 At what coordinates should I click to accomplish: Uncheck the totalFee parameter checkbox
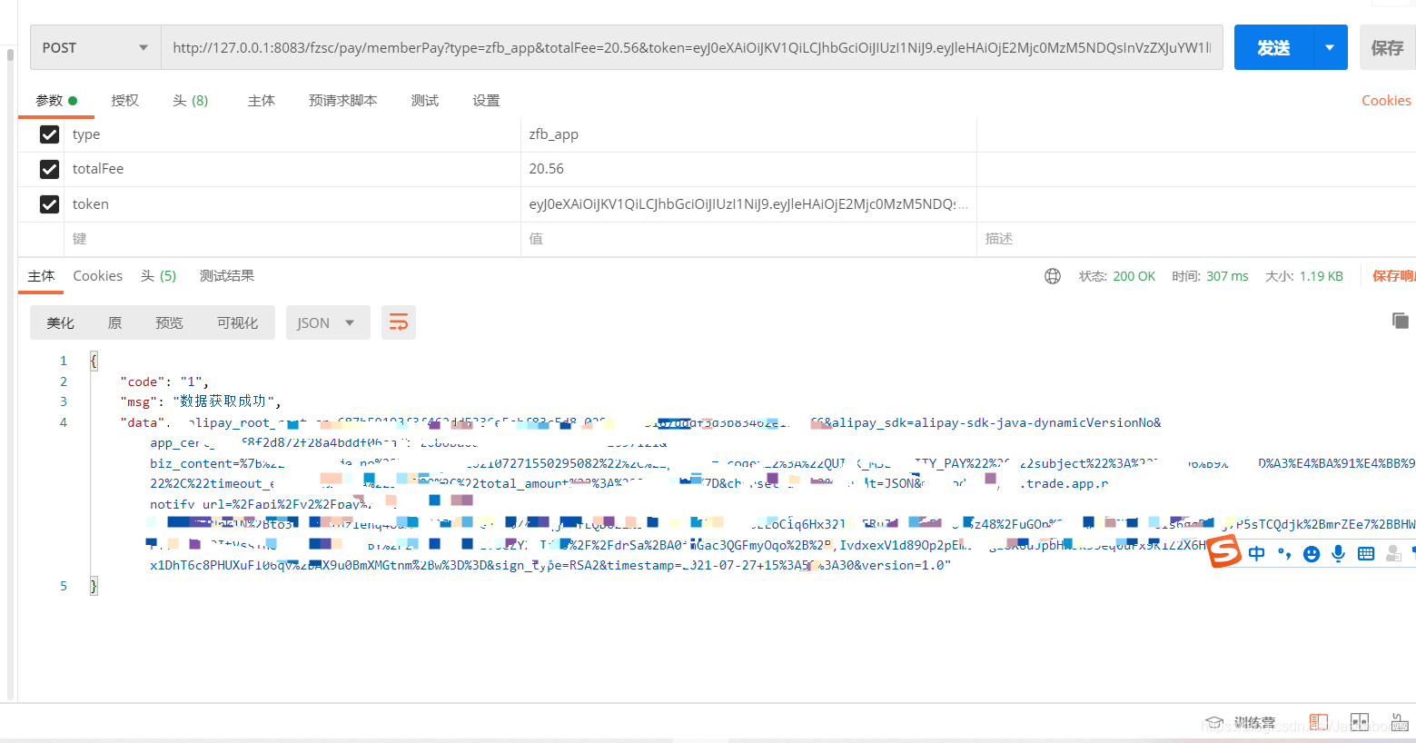point(49,169)
